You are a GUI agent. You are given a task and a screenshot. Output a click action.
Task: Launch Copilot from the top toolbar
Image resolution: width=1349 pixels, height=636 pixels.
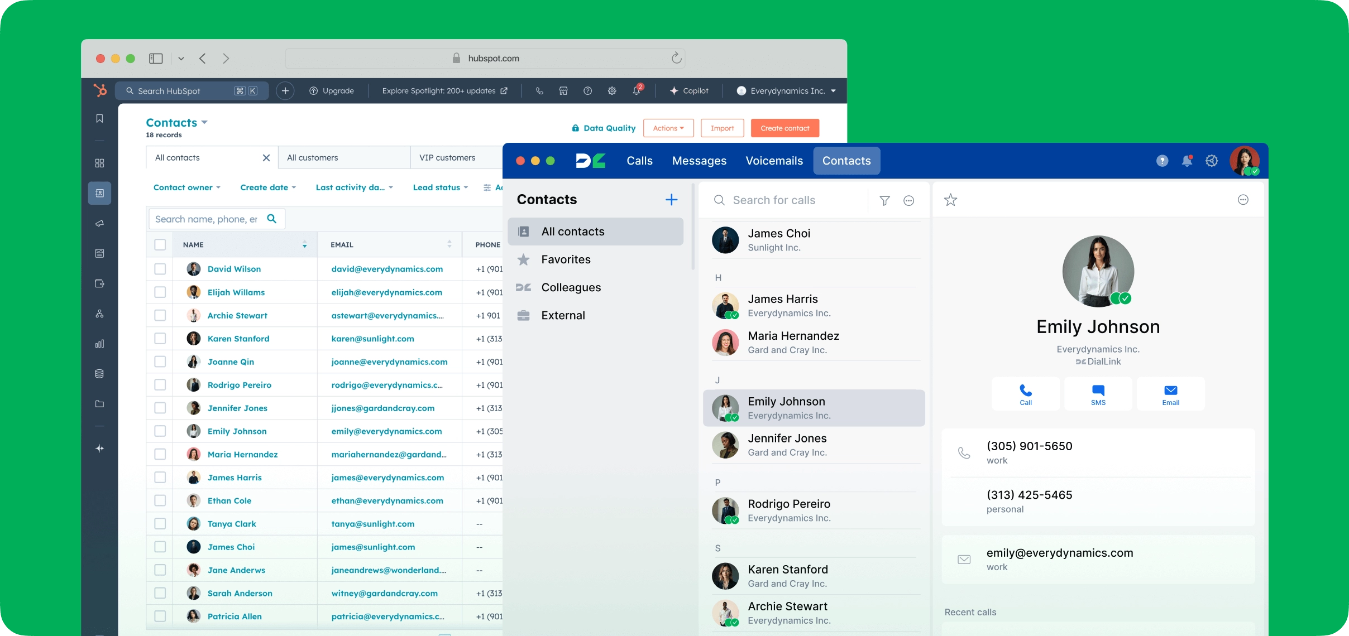pyautogui.click(x=688, y=90)
